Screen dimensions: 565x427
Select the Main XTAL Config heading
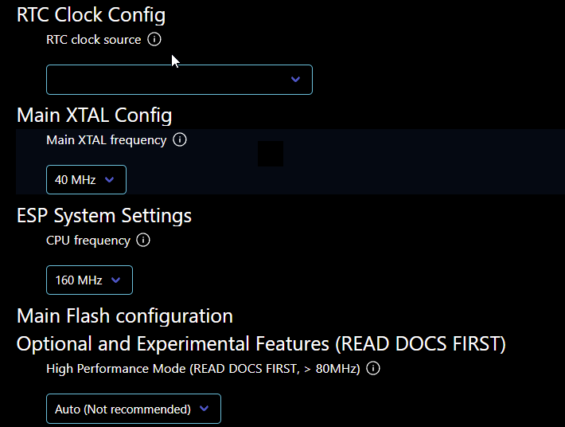coord(95,116)
